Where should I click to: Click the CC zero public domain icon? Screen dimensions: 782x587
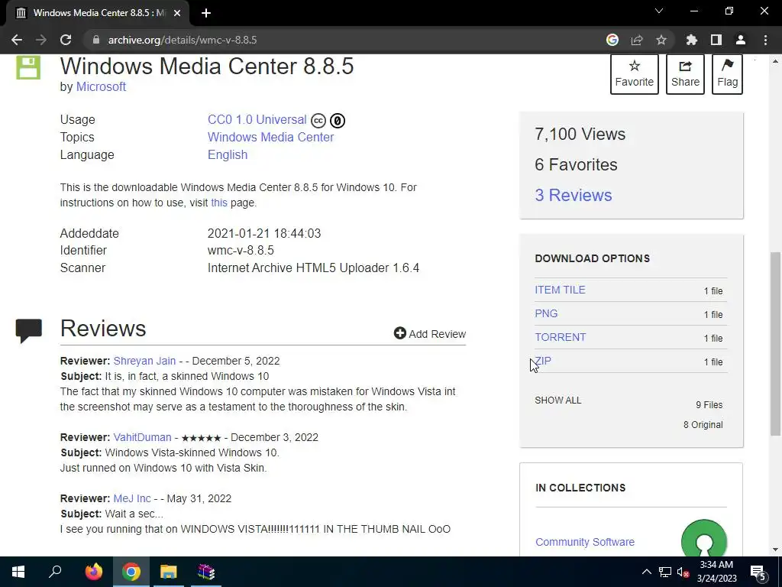[x=337, y=121]
